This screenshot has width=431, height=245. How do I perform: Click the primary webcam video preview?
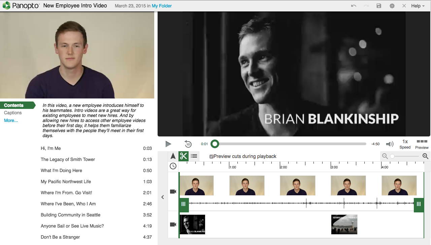(x=77, y=55)
